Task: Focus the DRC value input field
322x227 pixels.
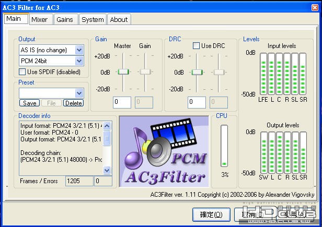Action: point(197,102)
